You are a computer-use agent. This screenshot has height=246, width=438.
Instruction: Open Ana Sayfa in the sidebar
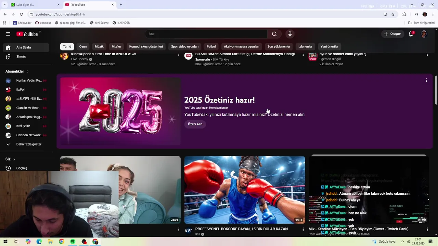(x=26, y=47)
